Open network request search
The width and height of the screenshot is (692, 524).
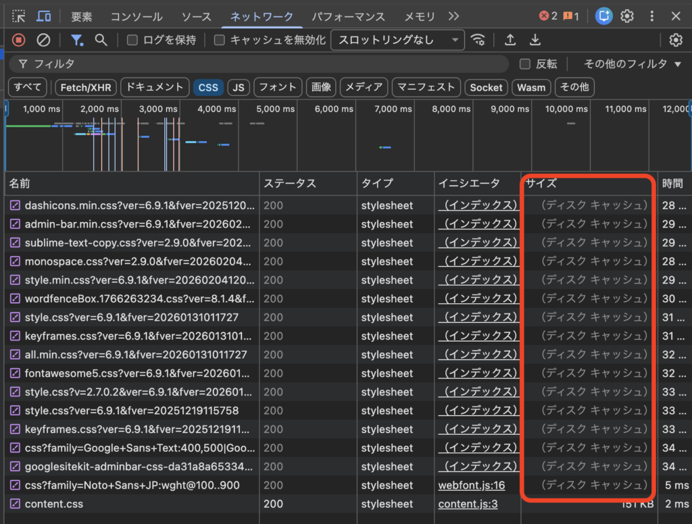click(101, 39)
